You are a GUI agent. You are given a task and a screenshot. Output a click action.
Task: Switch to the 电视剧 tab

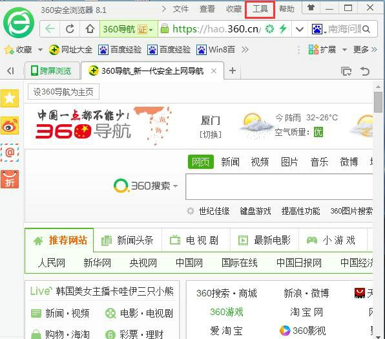pyautogui.click(x=195, y=240)
